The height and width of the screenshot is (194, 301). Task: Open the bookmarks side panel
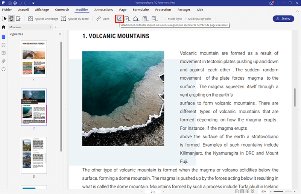coord(4,45)
